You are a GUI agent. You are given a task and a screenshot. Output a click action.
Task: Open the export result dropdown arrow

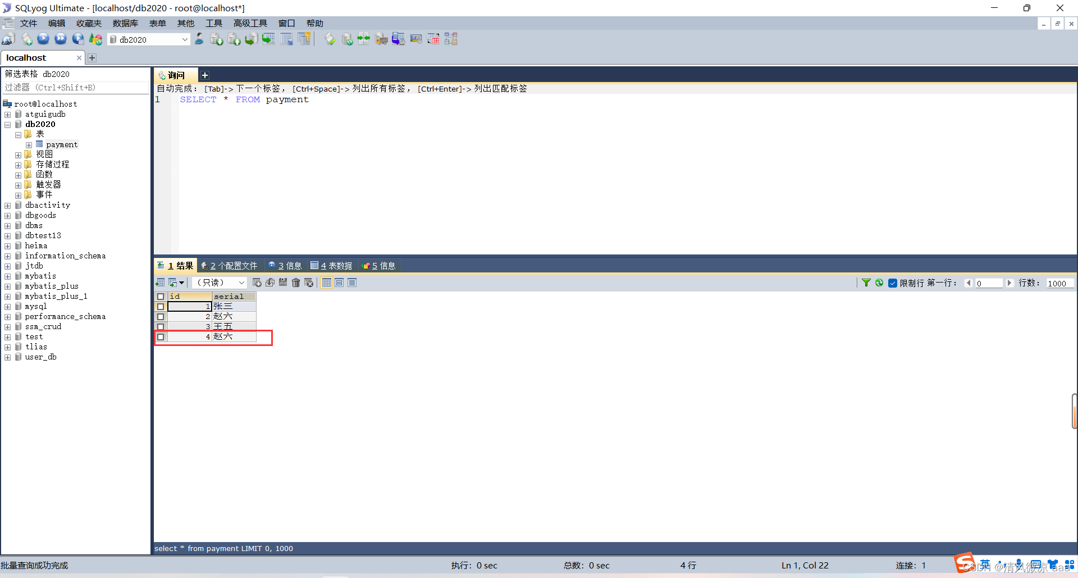point(182,283)
